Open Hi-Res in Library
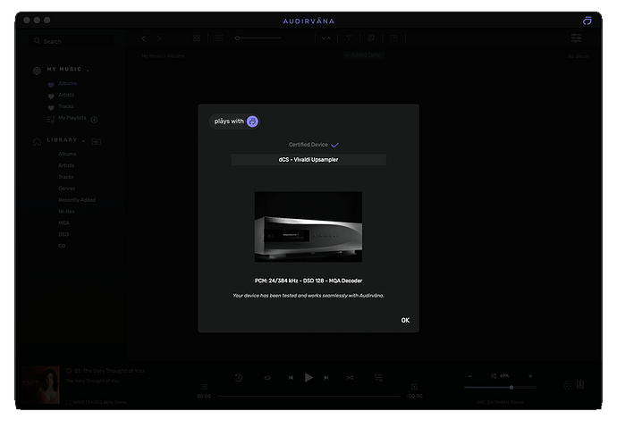The image size is (617, 428). pos(66,212)
